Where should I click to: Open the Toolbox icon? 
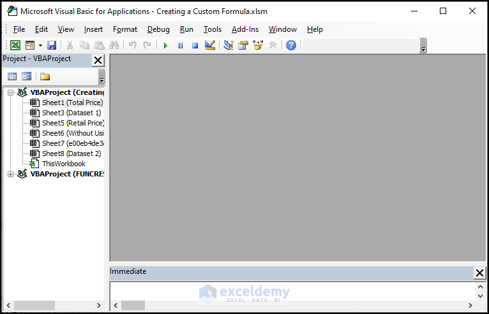tap(273, 45)
